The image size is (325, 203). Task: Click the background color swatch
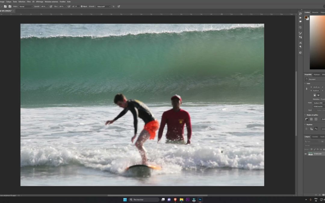click(x=308, y=19)
